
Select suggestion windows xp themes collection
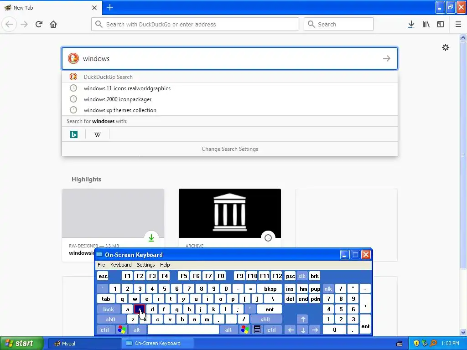coord(230,110)
